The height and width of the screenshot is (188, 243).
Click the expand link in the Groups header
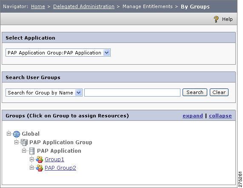[193, 116]
